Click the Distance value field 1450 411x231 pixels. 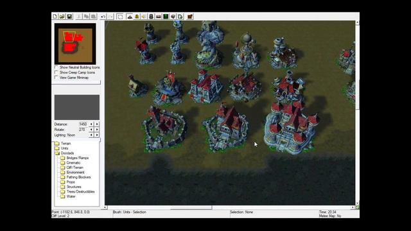83,124
